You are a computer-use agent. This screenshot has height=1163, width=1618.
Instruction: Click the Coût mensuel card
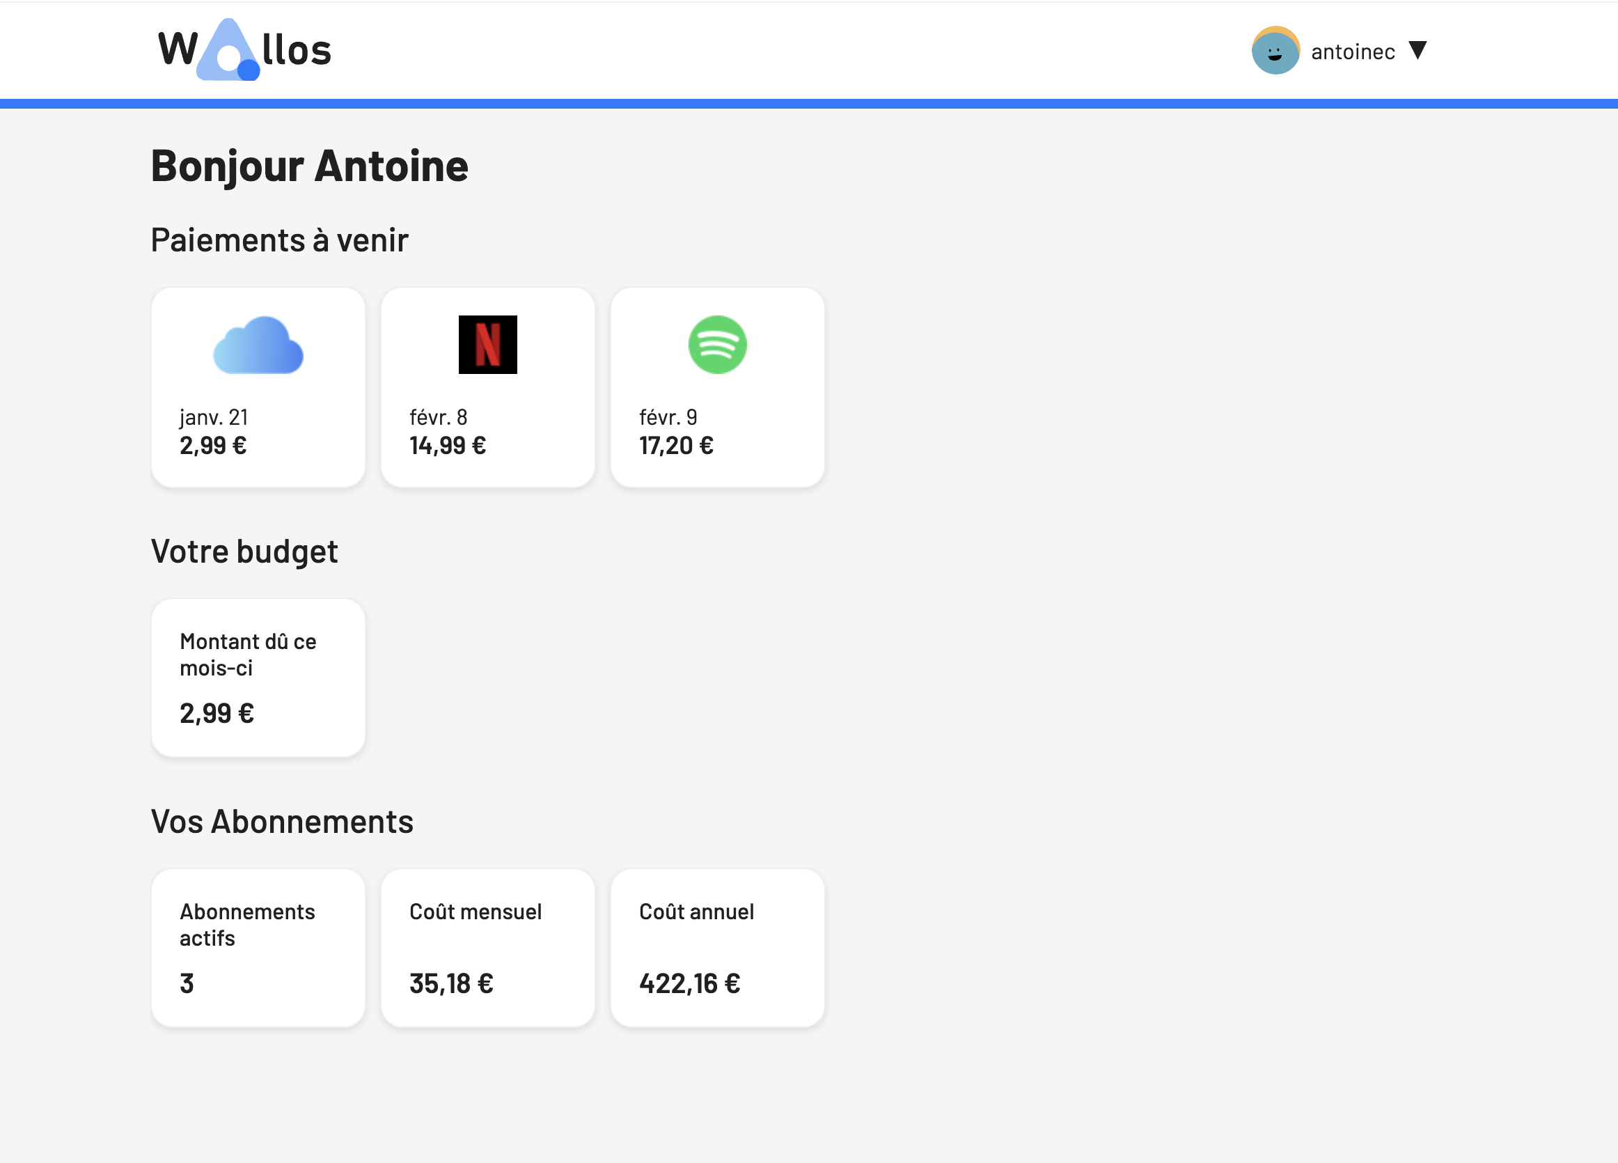point(487,948)
